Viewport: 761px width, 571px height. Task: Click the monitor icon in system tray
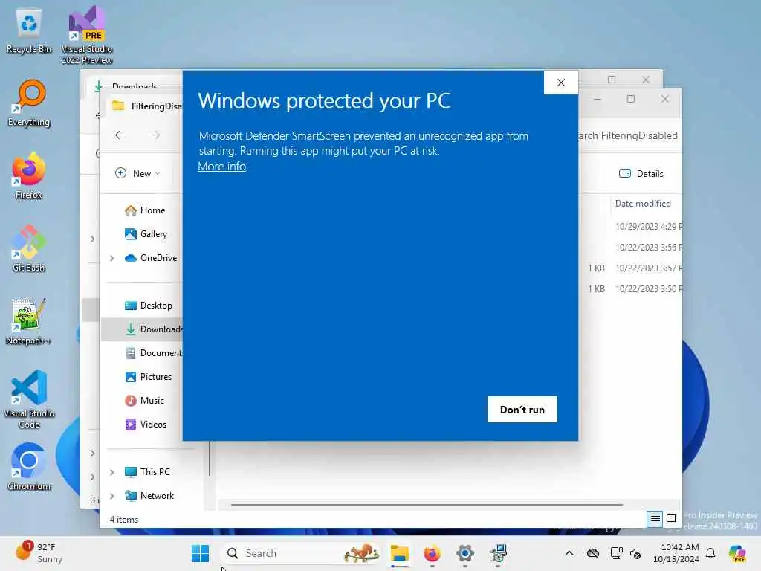tap(616, 553)
